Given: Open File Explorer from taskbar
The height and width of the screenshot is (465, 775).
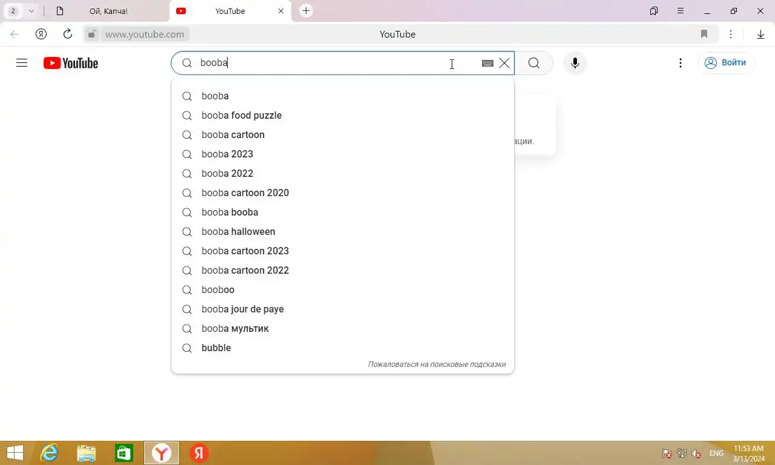Looking at the screenshot, I should [x=87, y=453].
